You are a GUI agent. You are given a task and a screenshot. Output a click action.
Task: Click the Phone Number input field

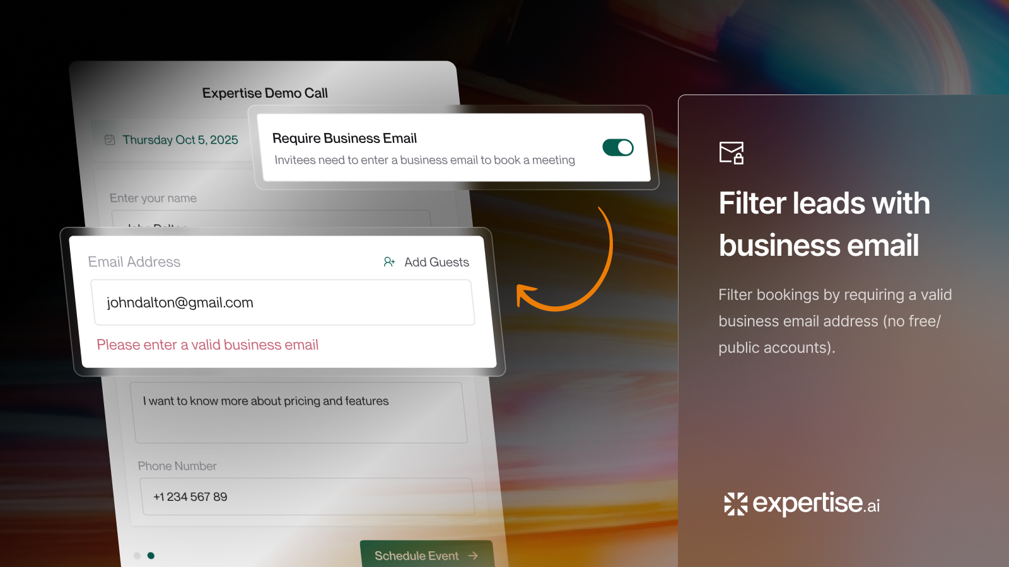click(x=308, y=496)
